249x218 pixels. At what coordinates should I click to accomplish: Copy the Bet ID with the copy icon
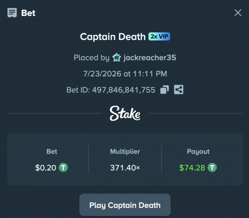click(164, 90)
